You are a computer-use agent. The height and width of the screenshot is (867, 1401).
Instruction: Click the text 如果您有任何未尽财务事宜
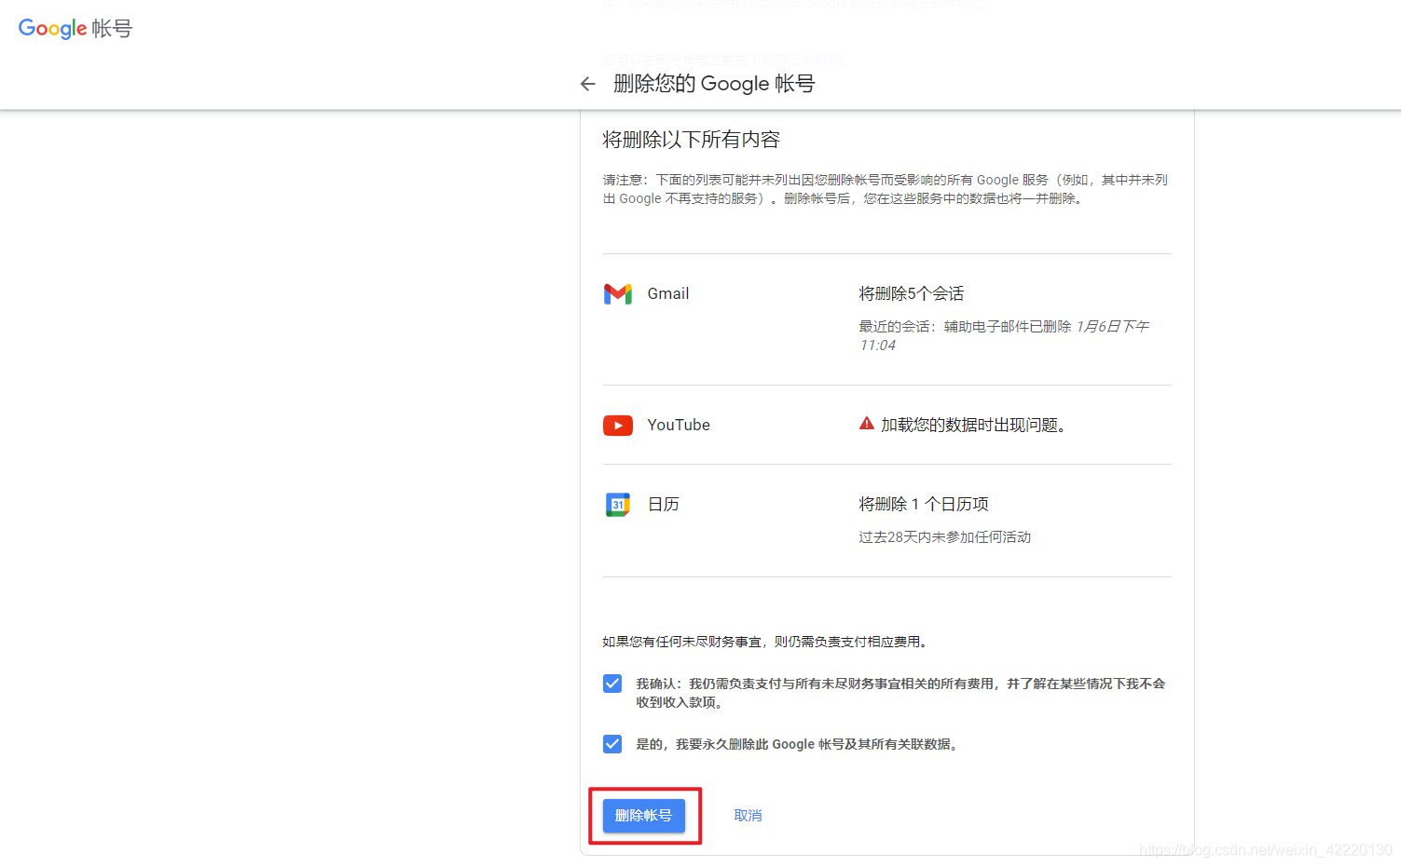pos(764,642)
